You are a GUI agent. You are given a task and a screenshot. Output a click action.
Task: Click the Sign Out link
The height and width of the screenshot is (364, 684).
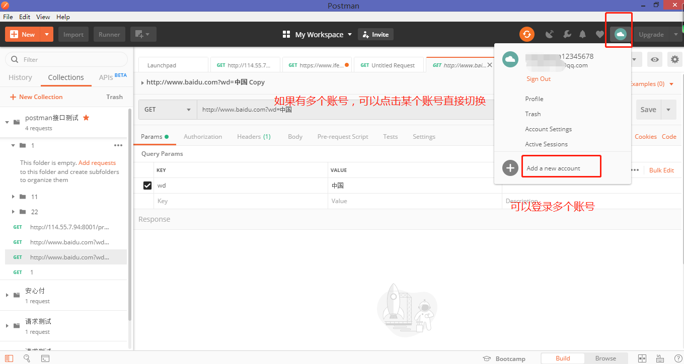click(x=539, y=79)
